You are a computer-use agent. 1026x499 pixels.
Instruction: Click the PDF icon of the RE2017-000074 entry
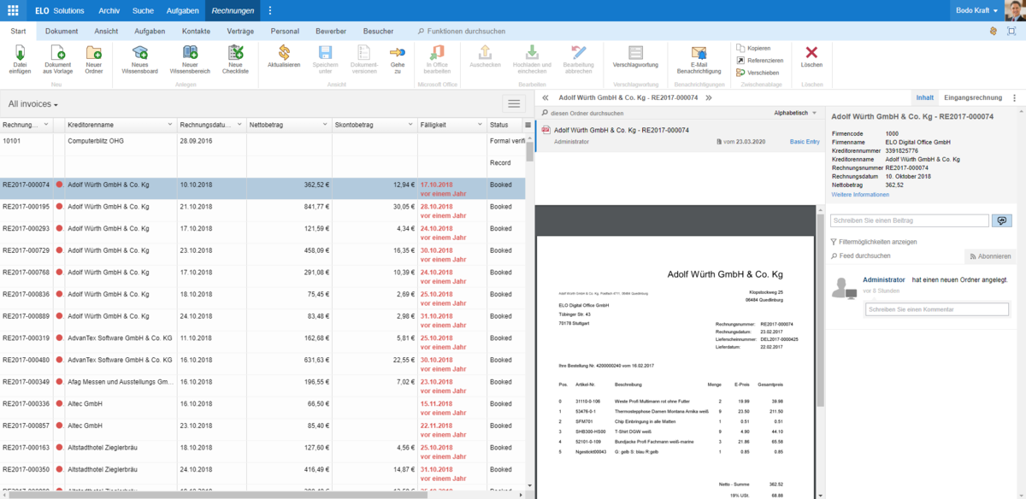[545, 130]
